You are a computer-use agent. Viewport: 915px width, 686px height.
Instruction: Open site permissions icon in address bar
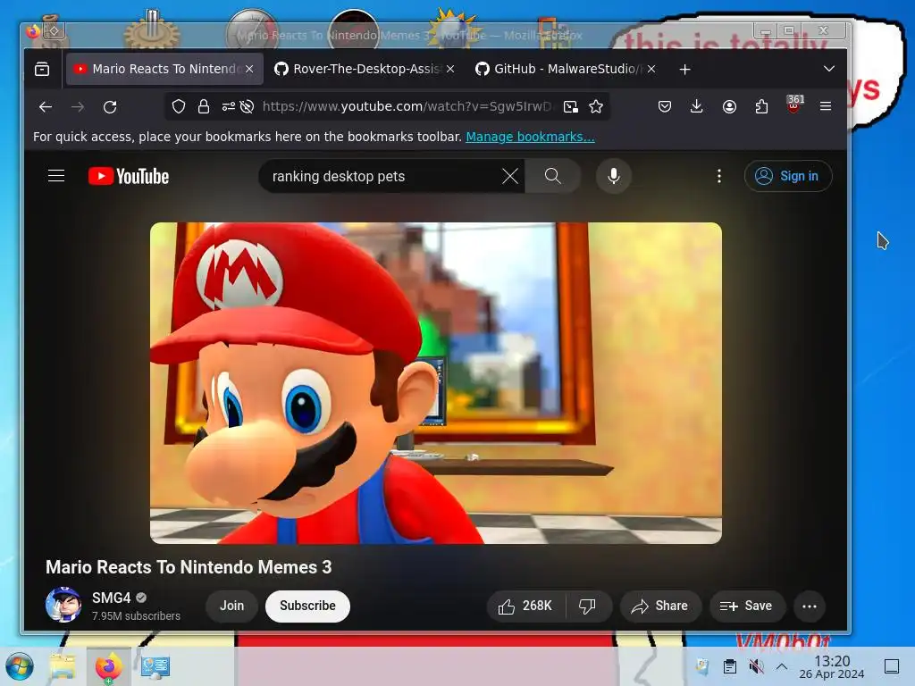coord(228,106)
